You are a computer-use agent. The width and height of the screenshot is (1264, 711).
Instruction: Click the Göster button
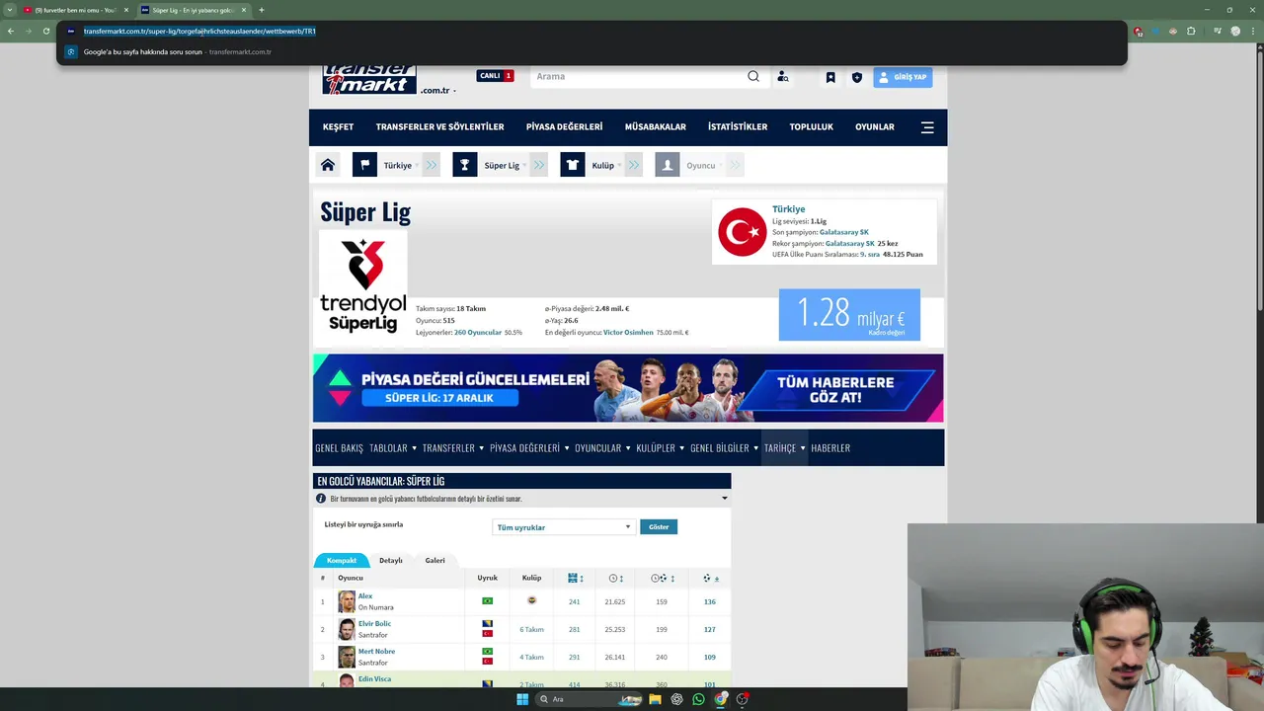point(659,527)
